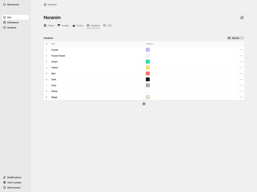Open the Footer section icon
Screen dimensions: 257x192
(x=74, y=25)
